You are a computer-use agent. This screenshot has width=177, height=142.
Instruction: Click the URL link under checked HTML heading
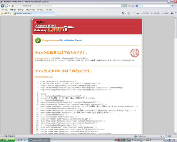(44, 77)
